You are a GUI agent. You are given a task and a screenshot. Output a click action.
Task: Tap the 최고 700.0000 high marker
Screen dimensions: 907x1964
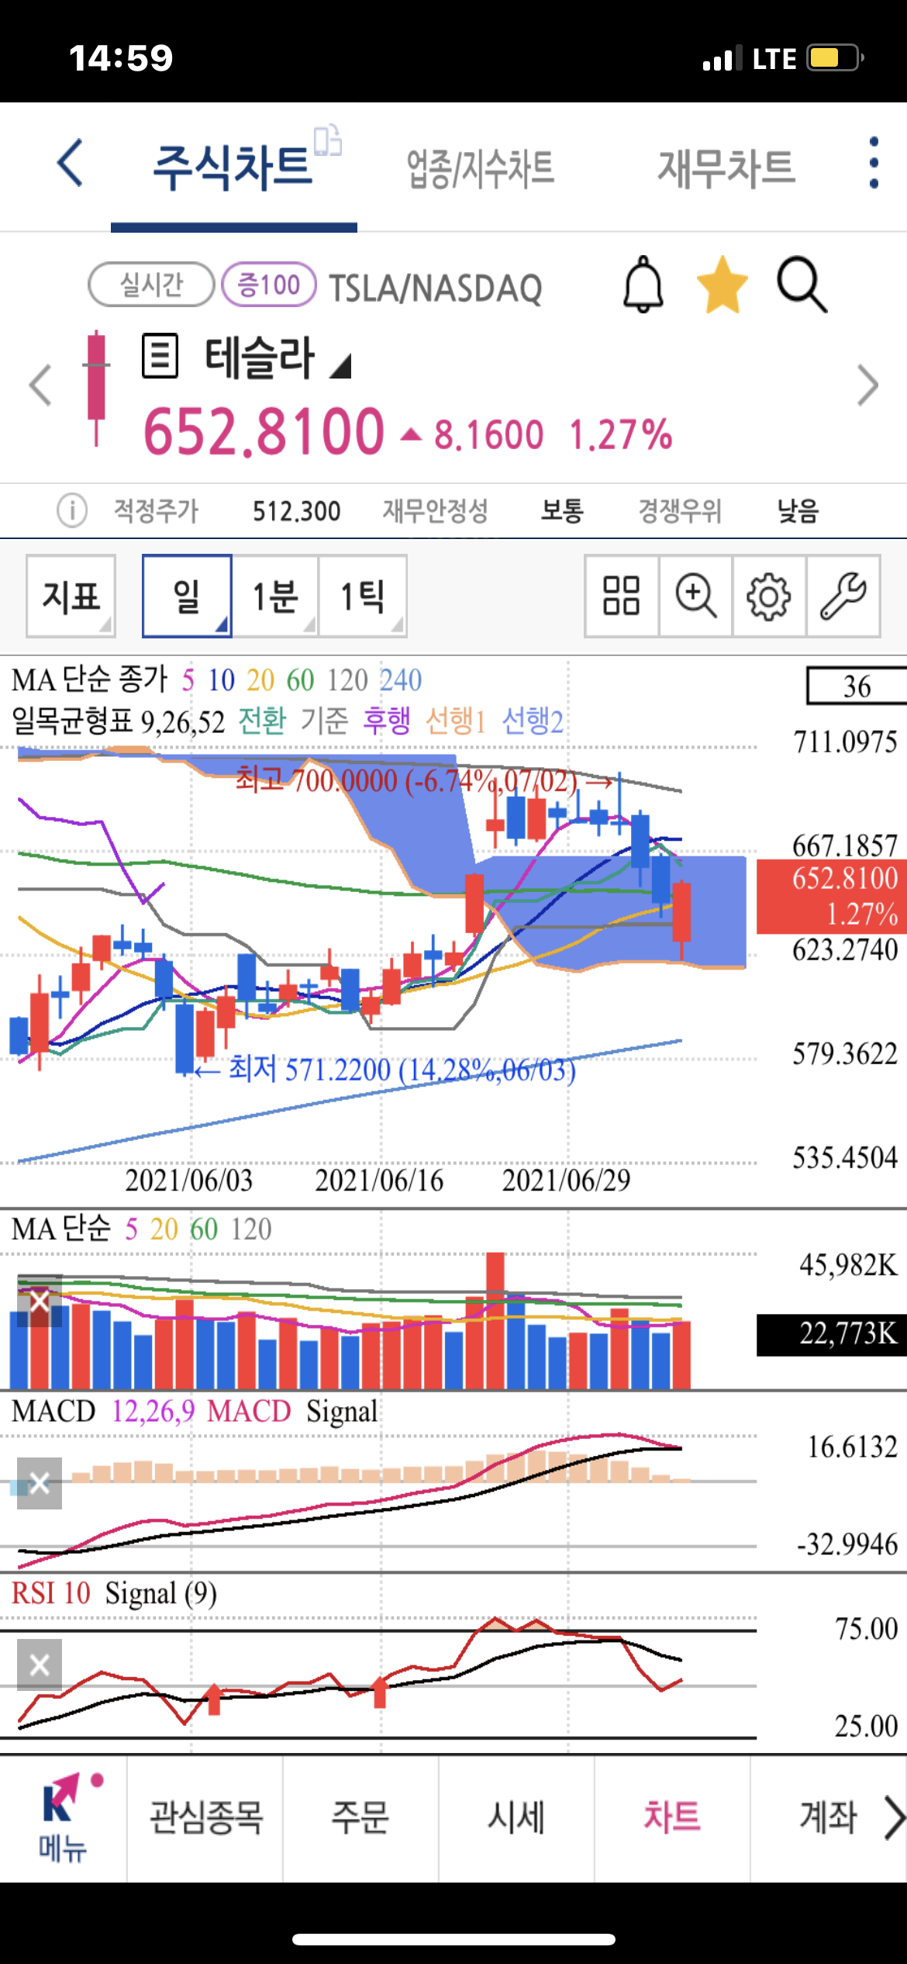click(x=425, y=780)
